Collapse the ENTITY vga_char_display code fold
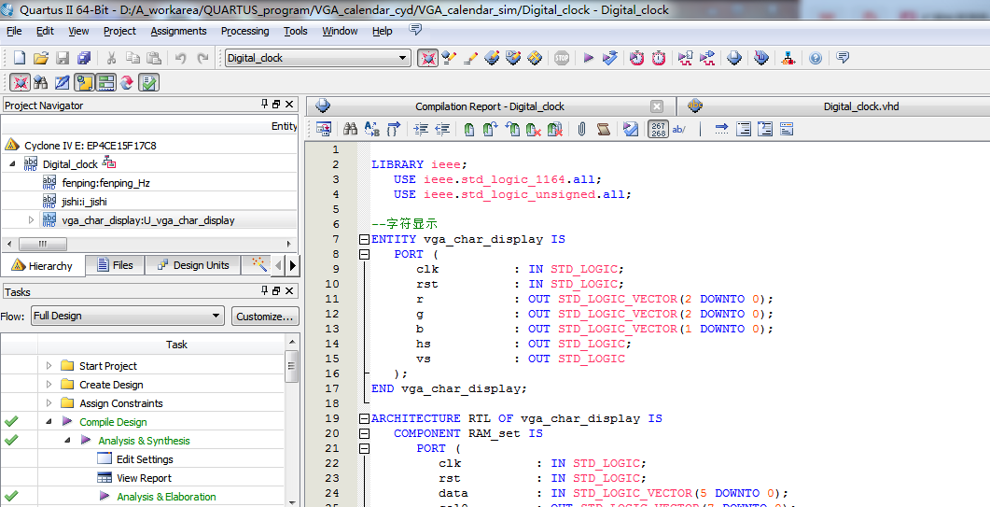Screen dimensions: 990x507 (364, 239)
